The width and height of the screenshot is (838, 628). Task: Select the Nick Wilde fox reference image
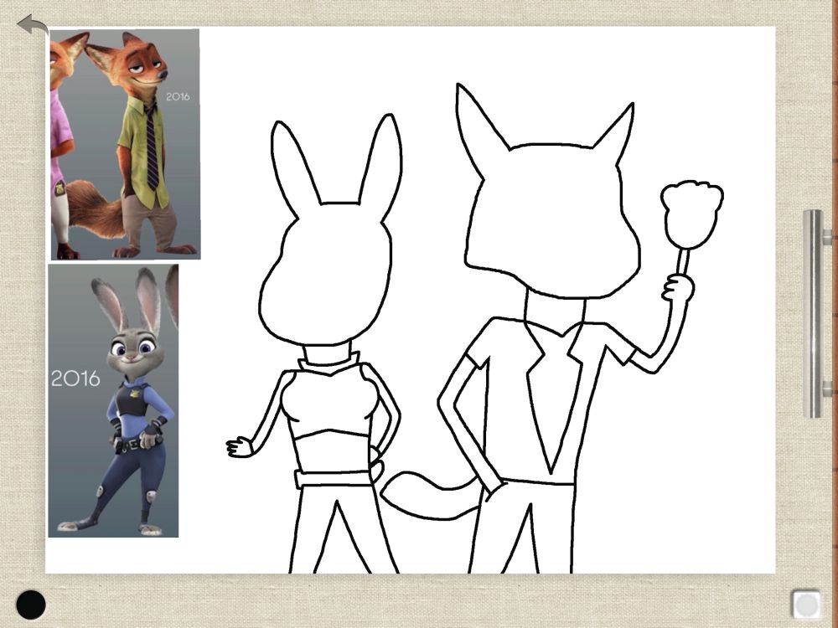point(125,144)
